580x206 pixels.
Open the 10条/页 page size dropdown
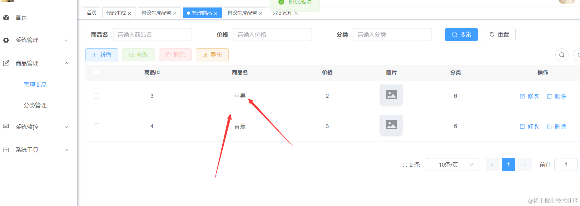point(452,165)
